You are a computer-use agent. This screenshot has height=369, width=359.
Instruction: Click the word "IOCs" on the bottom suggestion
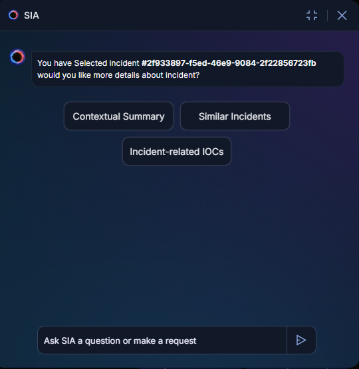213,152
